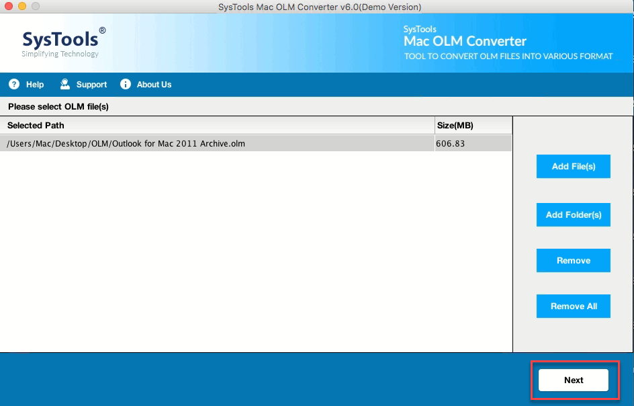The width and height of the screenshot is (634, 406).
Task: Click the Remove All button
Action: (574, 307)
